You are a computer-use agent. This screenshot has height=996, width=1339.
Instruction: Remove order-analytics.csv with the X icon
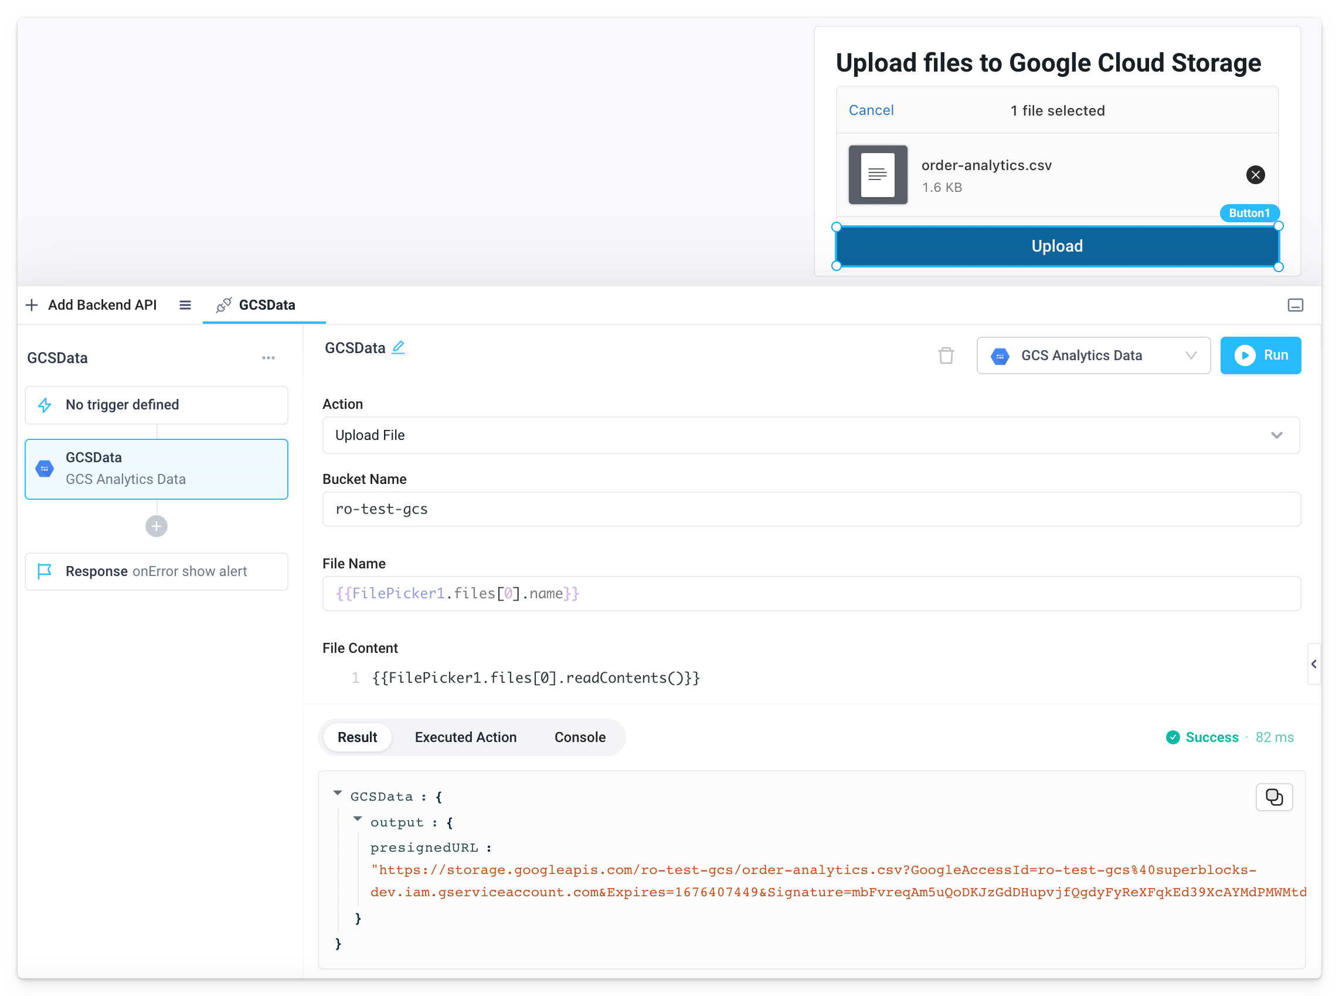pyautogui.click(x=1255, y=175)
